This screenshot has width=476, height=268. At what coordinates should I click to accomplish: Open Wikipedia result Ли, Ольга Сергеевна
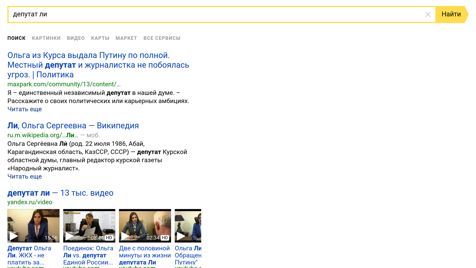click(x=73, y=126)
